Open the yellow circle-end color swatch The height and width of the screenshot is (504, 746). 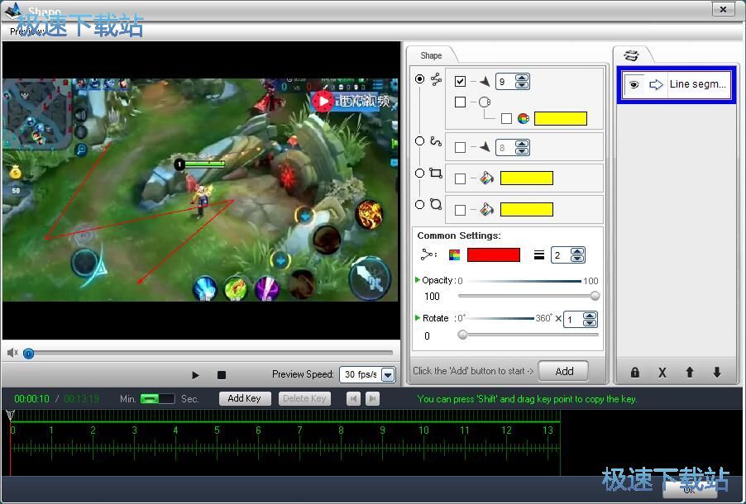[561, 118]
